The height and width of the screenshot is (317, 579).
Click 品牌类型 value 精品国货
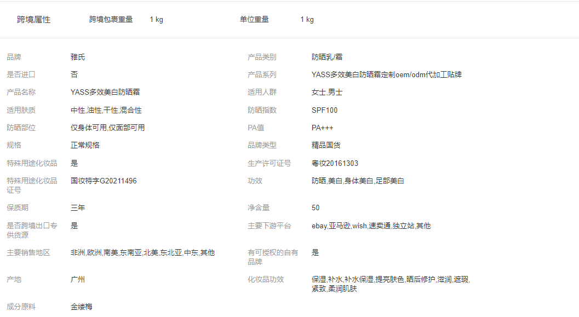326,145
